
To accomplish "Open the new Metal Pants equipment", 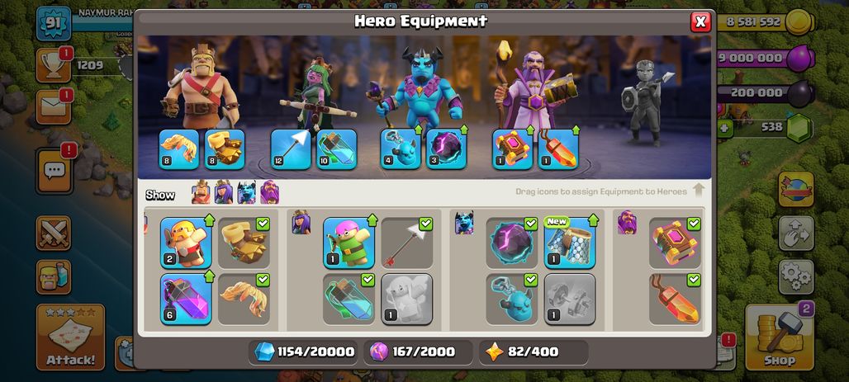I will (570, 243).
